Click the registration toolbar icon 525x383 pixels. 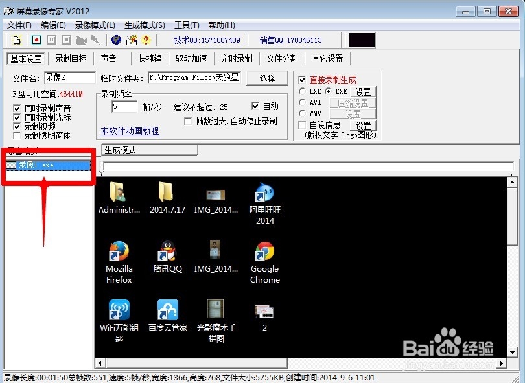pyautogui.click(x=131, y=40)
